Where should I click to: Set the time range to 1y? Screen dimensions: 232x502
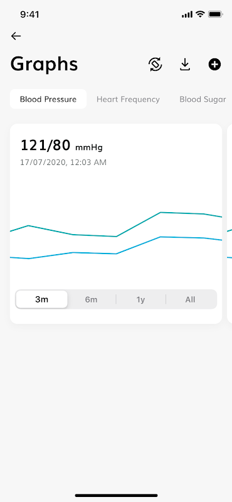click(141, 300)
